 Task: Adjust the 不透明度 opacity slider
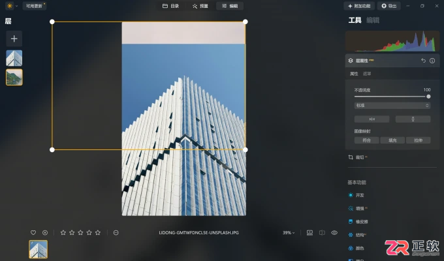click(x=392, y=97)
